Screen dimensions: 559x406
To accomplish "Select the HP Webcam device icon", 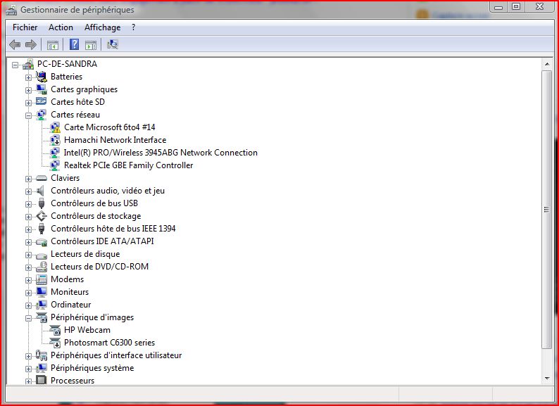I will pos(54,330).
